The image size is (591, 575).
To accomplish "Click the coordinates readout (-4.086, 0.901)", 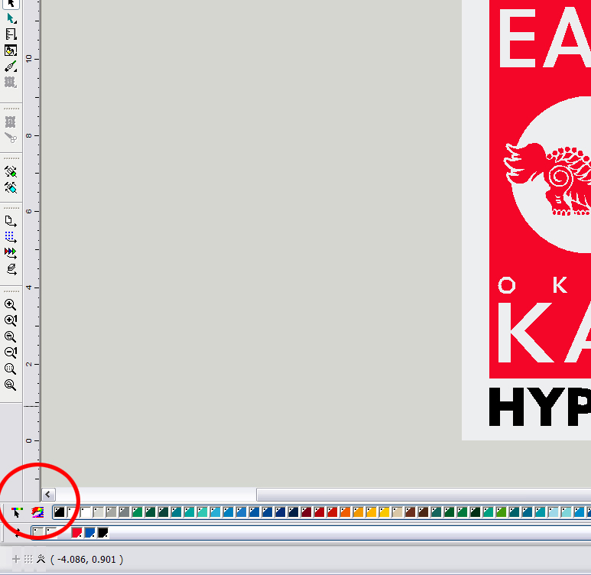I will click(x=86, y=559).
